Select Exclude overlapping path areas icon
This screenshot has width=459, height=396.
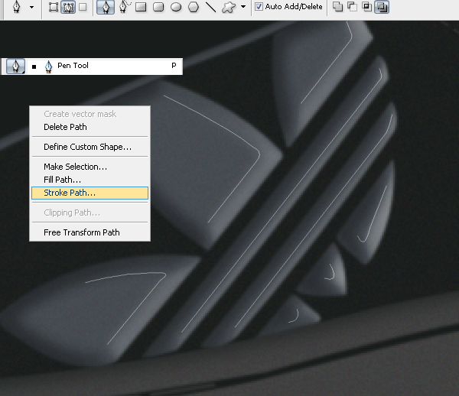pyautogui.click(x=382, y=7)
